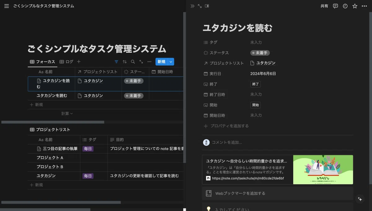Click the 開始 button property
The image size is (372, 211).
coord(255,105)
